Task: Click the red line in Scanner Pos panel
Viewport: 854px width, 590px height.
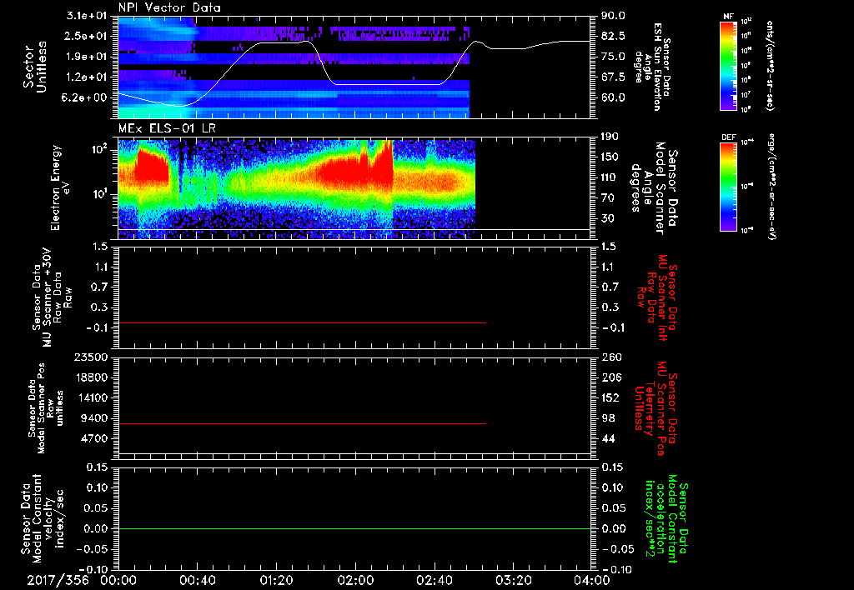Action: tap(302, 423)
